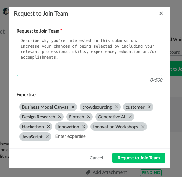The width and height of the screenshot is (182, 177).
Task: Click the request description text area
Action: coord(89,56)
